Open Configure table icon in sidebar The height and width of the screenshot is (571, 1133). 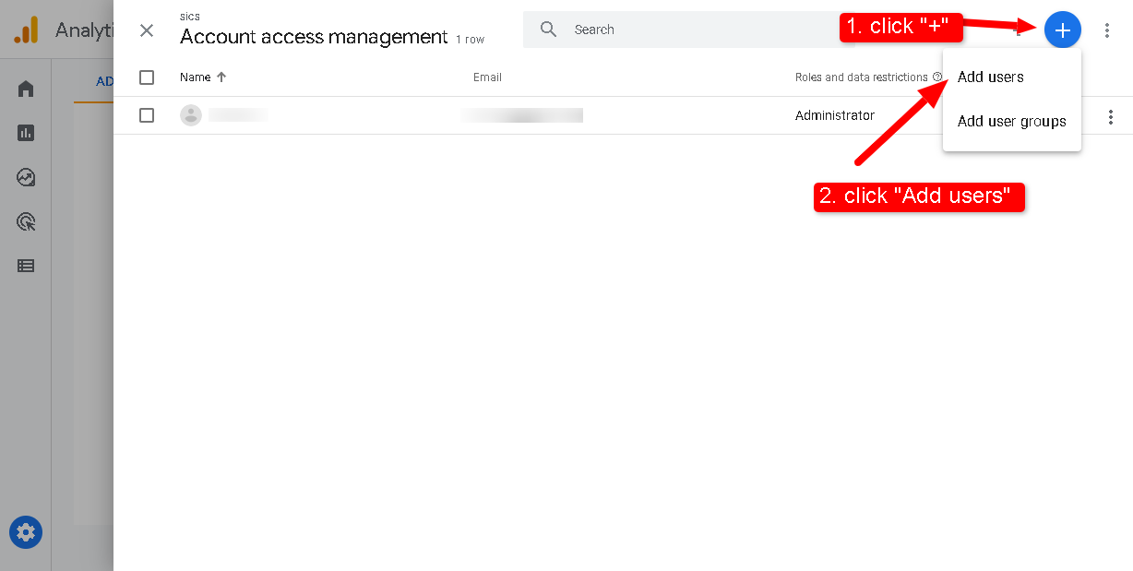tap(26, 266)
